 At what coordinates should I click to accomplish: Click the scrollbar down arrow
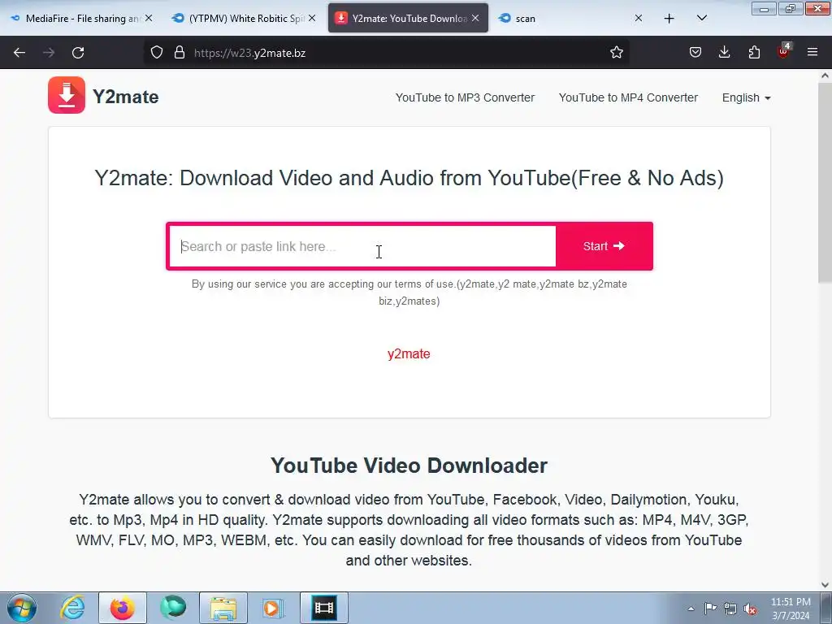pos(825,585)
